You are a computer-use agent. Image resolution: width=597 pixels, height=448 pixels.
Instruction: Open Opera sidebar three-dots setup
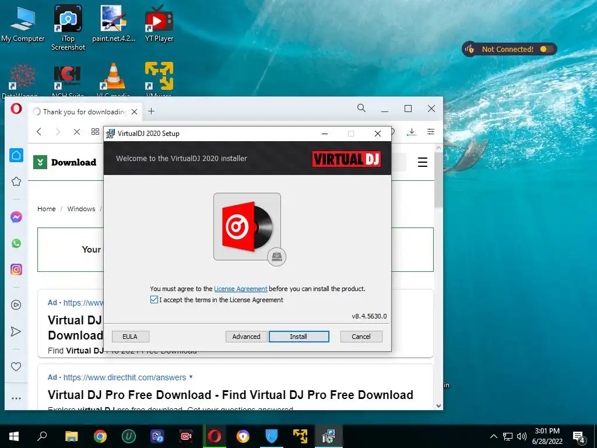[x=16, y=398]
